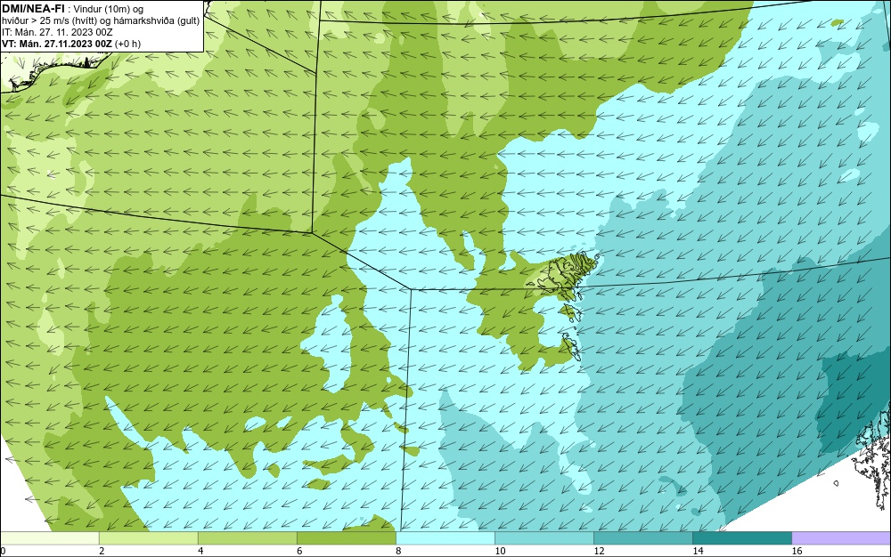891x557 pixels.
Task: Click the 8–10 m/s pale cyan swatch
Action: tap(445, 537)
